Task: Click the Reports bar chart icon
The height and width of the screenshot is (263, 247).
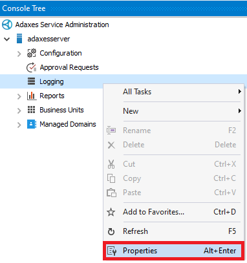Action: click(x=32, y=96)
